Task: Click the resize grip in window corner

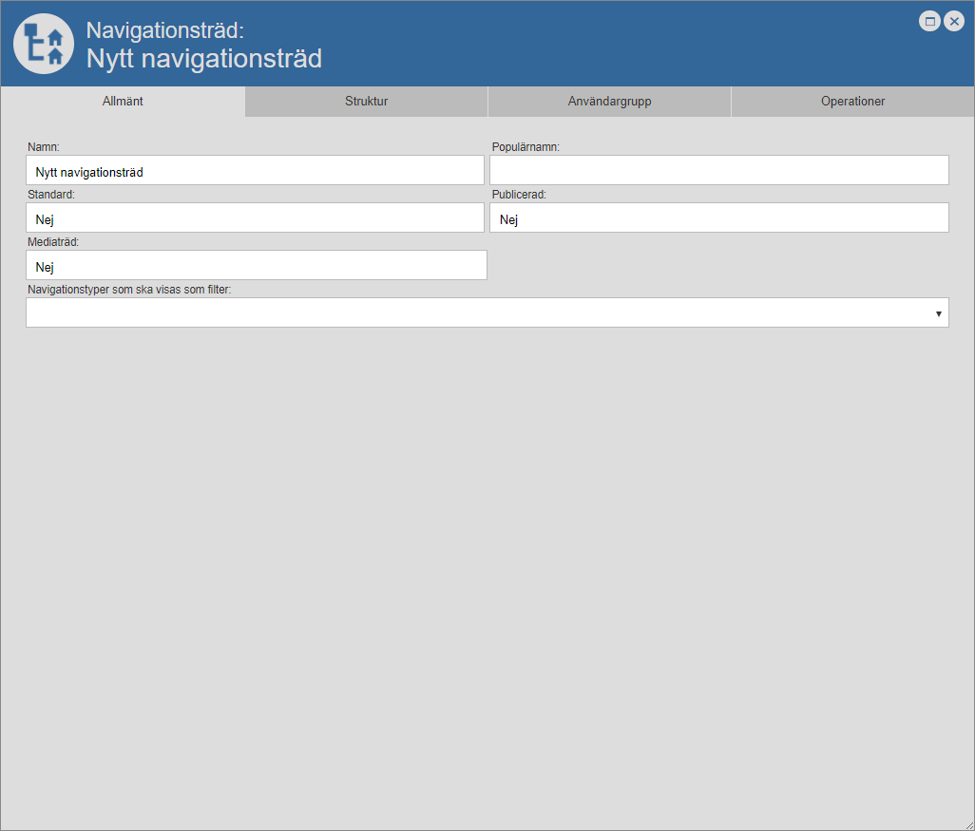Action: (x=968, y=824)
